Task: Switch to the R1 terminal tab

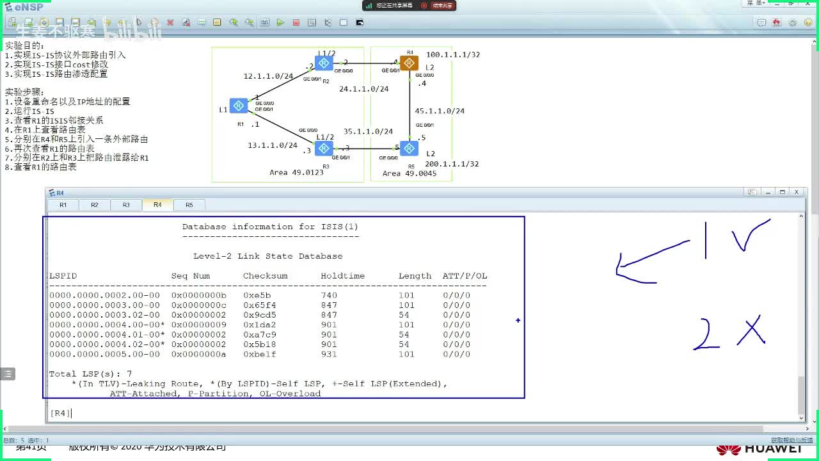Action: [x=63, y=205]
